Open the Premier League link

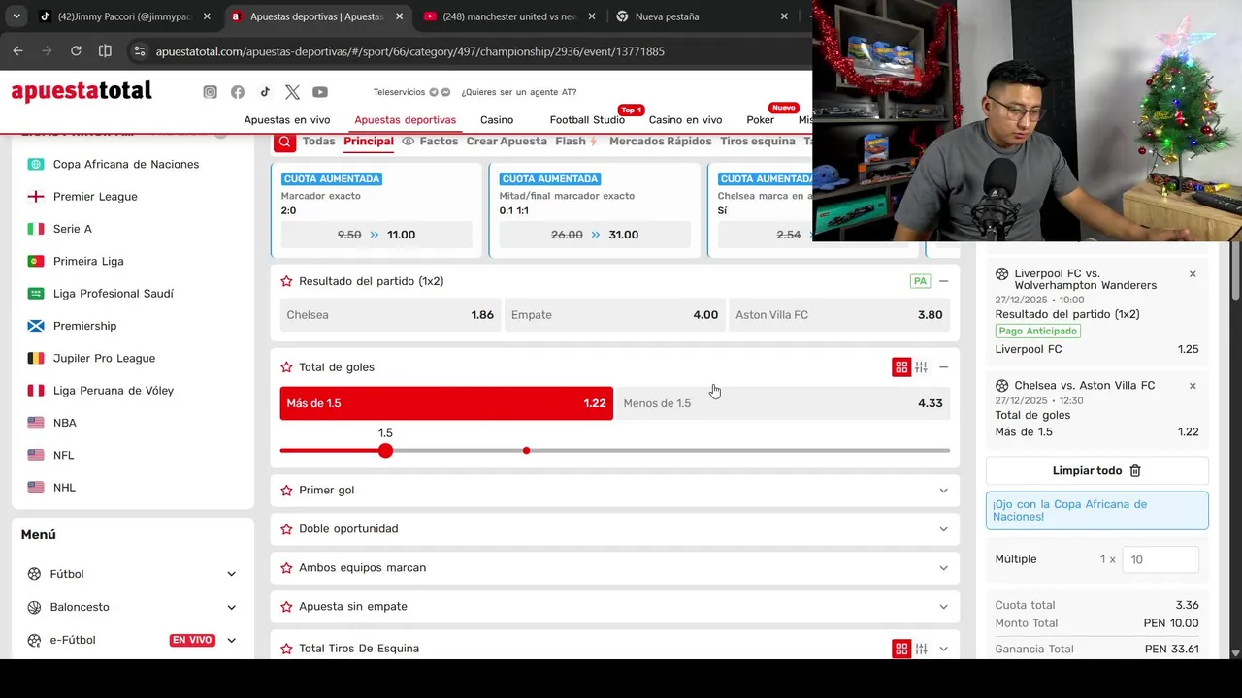click(x=95, y=197)
